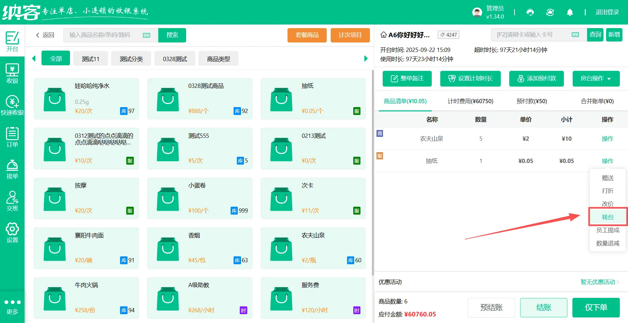Open the 订单 orders page in sidebar
The height and width of the screenshot is (323, 628).
pos(12,137)
